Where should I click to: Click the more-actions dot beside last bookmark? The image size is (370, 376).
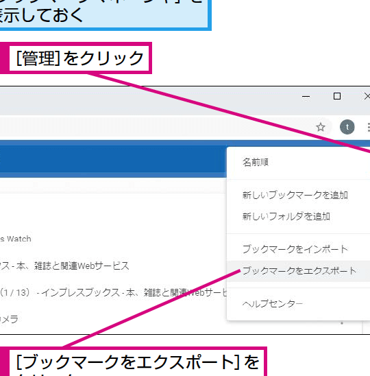(342, 323)
